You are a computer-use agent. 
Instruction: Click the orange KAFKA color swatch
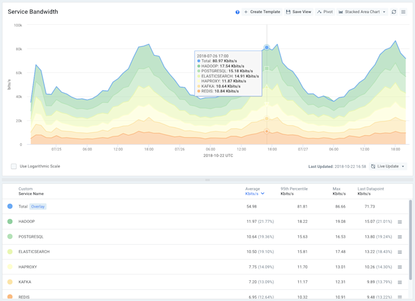[x=10, y=281]
